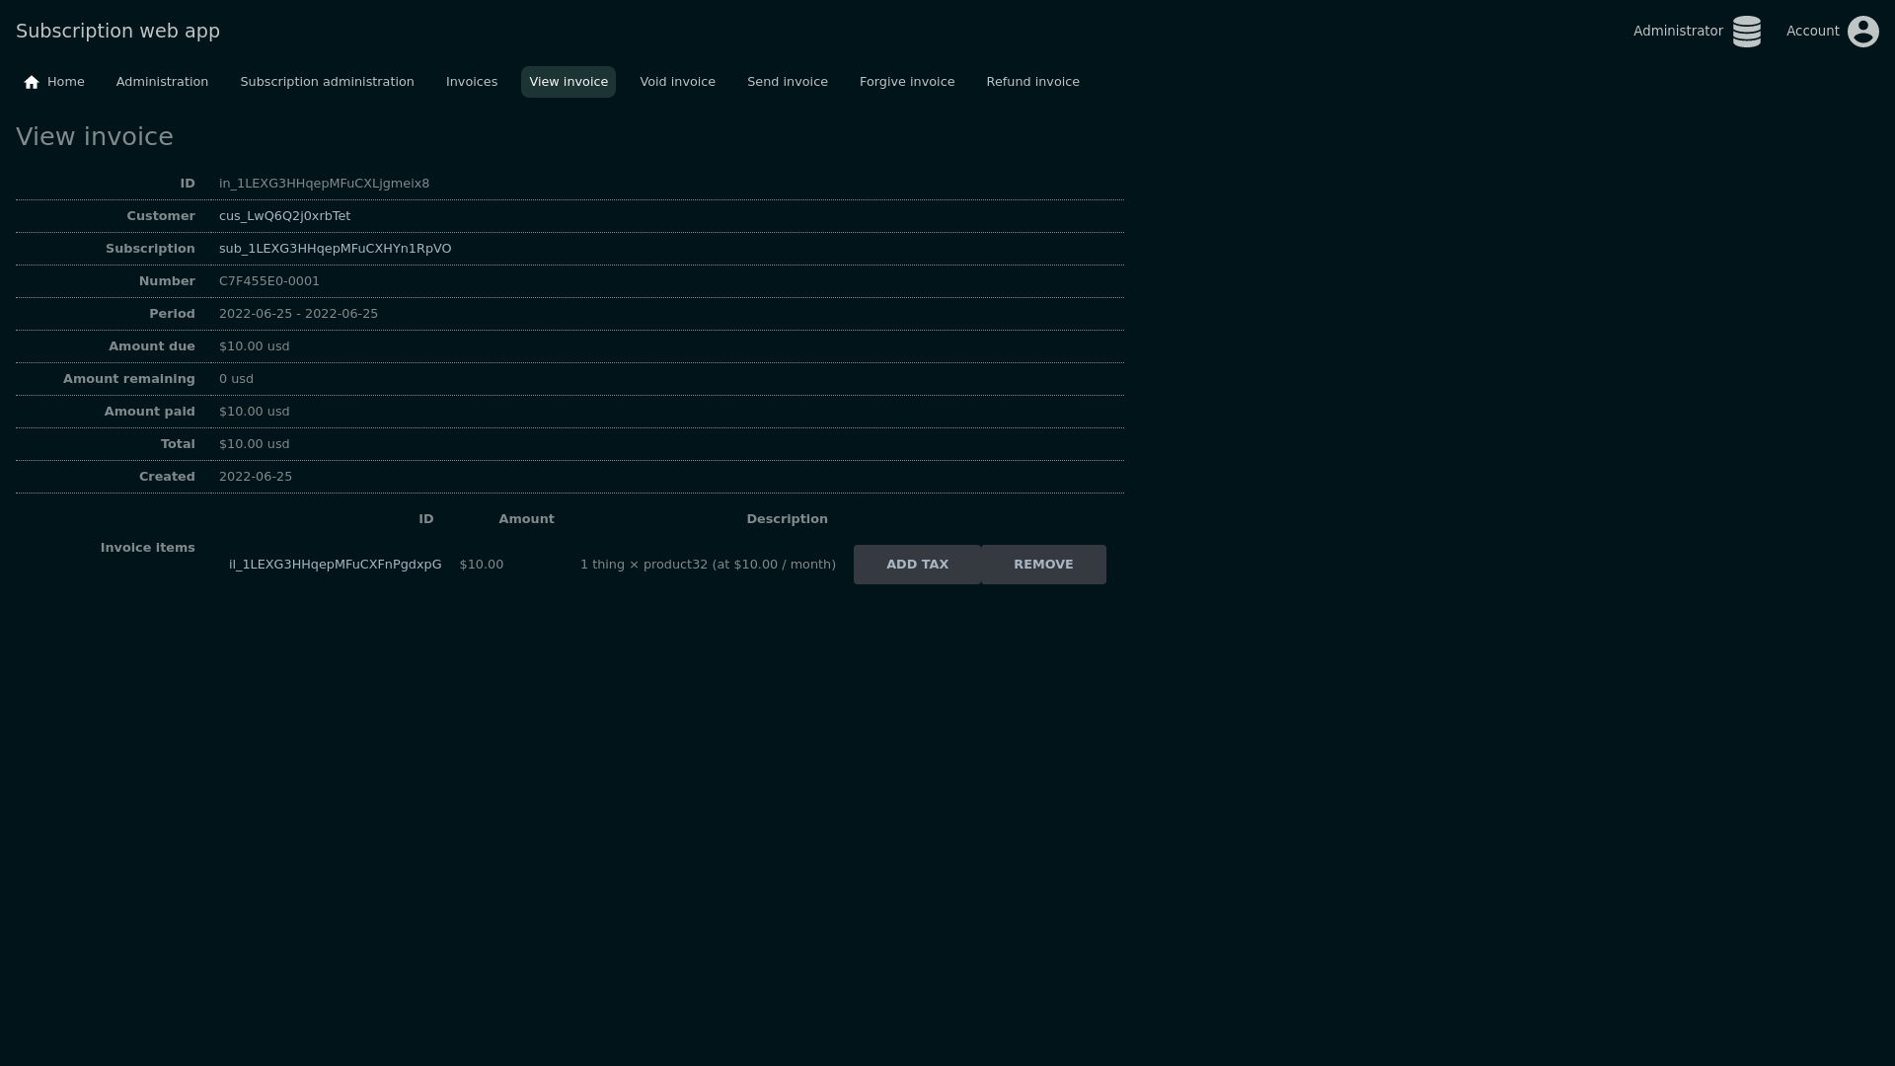Open customer cus_LwQ6Q2j0xrbTet link
Viewport: 1895px width, 1066px height.
click(x=284, y=216)
